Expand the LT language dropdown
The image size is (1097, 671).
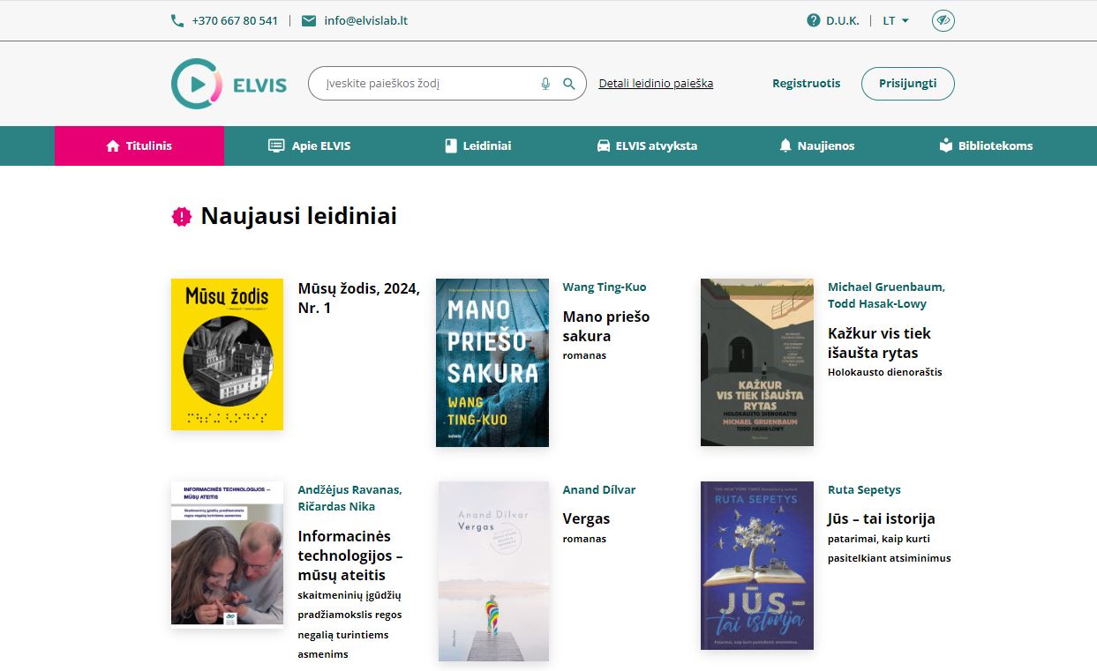click(896, 20)
